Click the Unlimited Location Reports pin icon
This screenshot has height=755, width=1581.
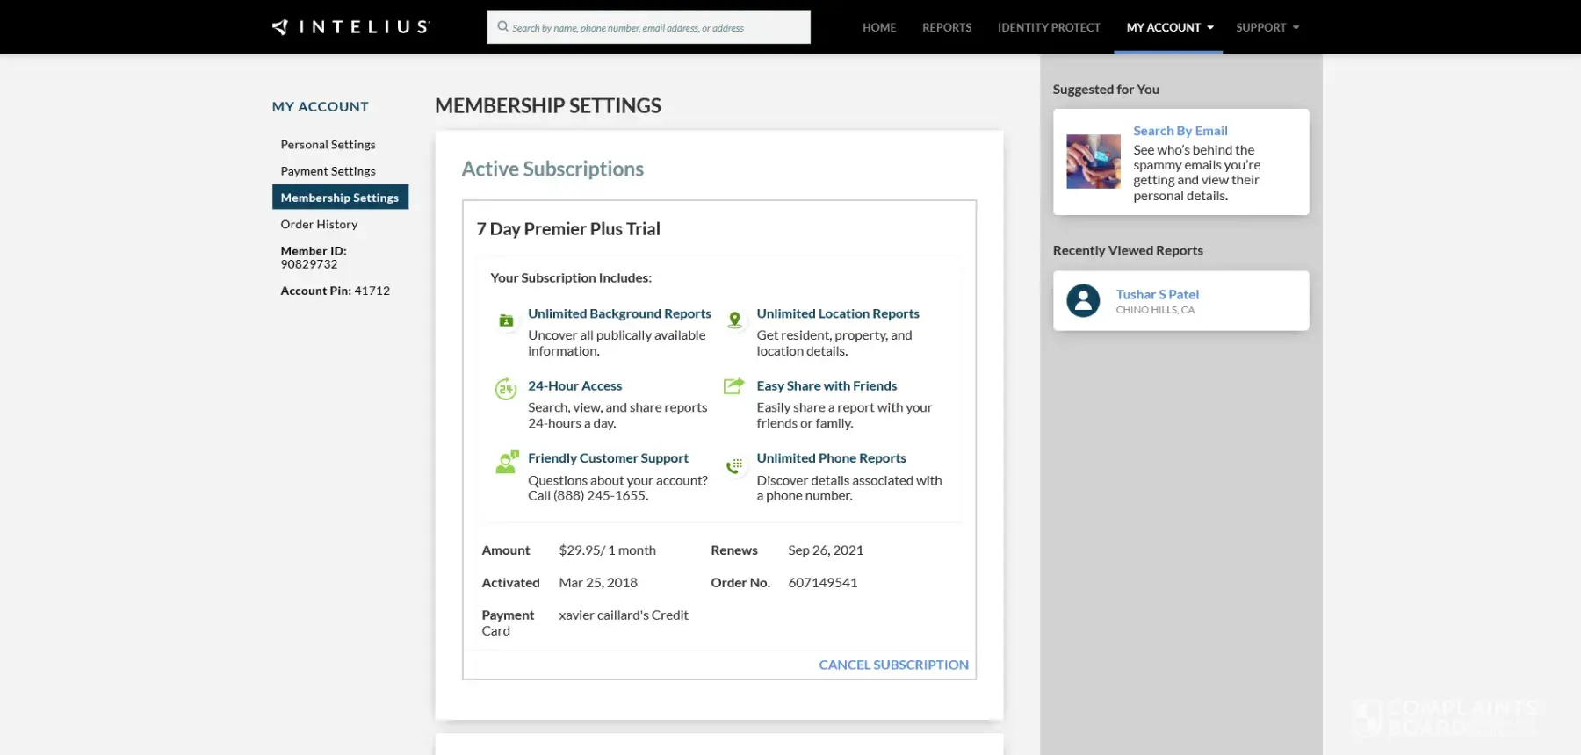[x=734, y=320]
